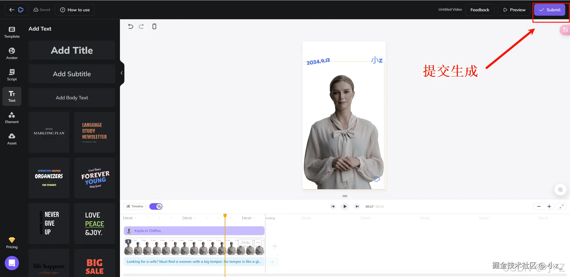
Task: Select the script text track on timeline
Action: click(x=194, y=262)
